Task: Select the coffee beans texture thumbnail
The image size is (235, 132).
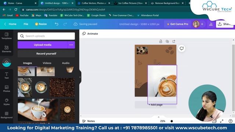Action: (x=62, y=87)
